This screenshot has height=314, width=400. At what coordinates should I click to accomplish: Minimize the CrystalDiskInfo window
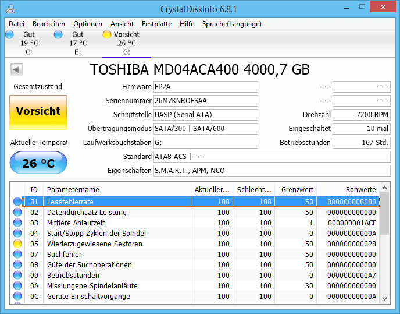click(346, 8)
